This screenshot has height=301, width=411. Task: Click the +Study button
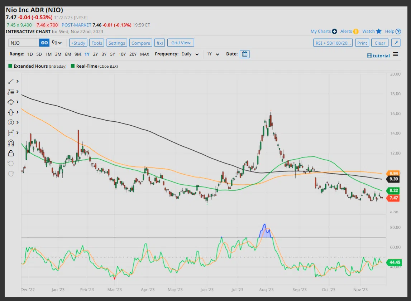click(x=78, y=43)
